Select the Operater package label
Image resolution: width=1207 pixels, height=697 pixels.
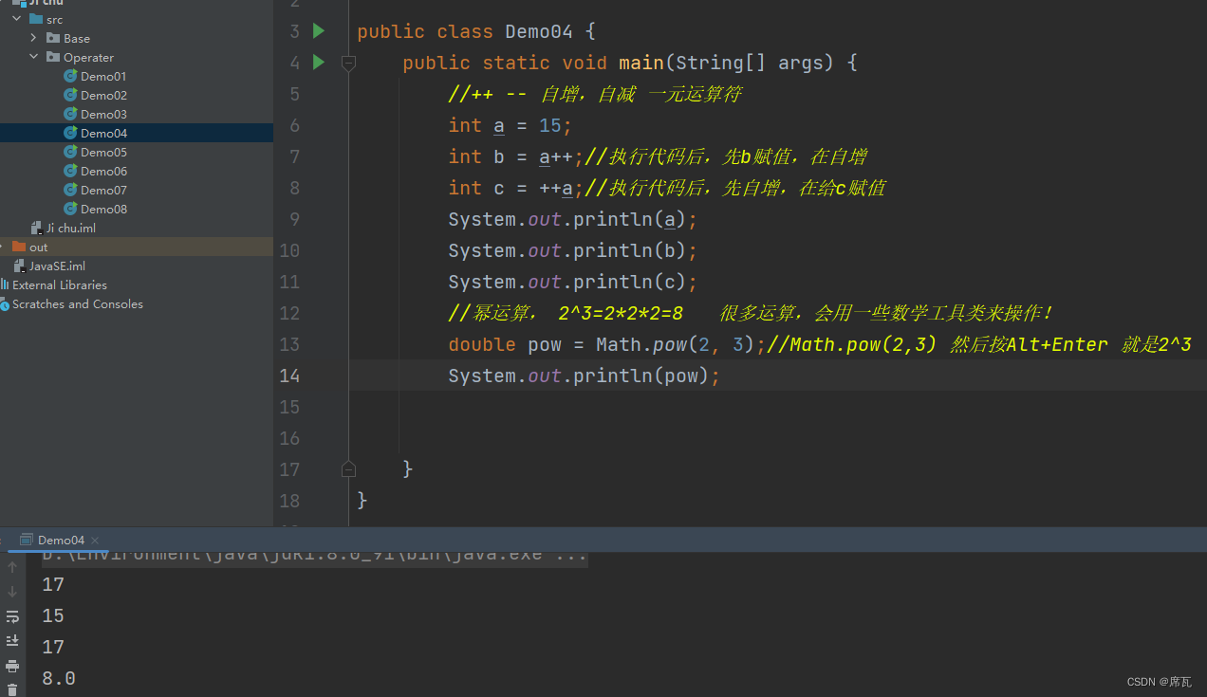click(88, 57)
